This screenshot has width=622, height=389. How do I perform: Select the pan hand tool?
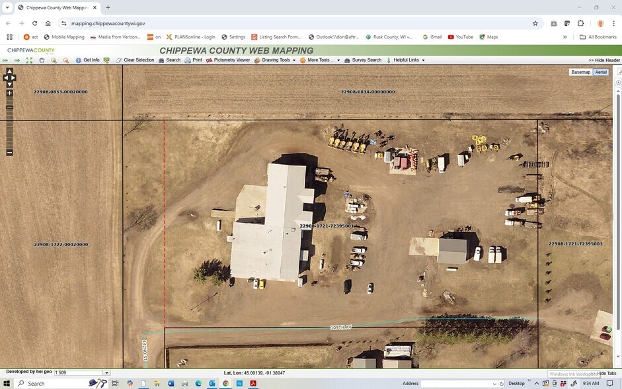(x=42, y=60)
